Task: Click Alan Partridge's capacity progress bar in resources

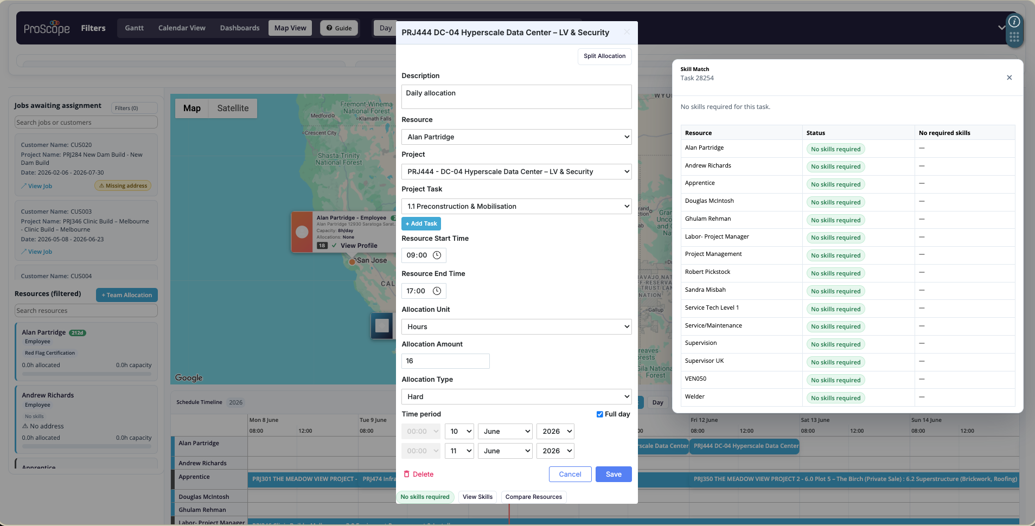Action: click(x=86, y=374)
